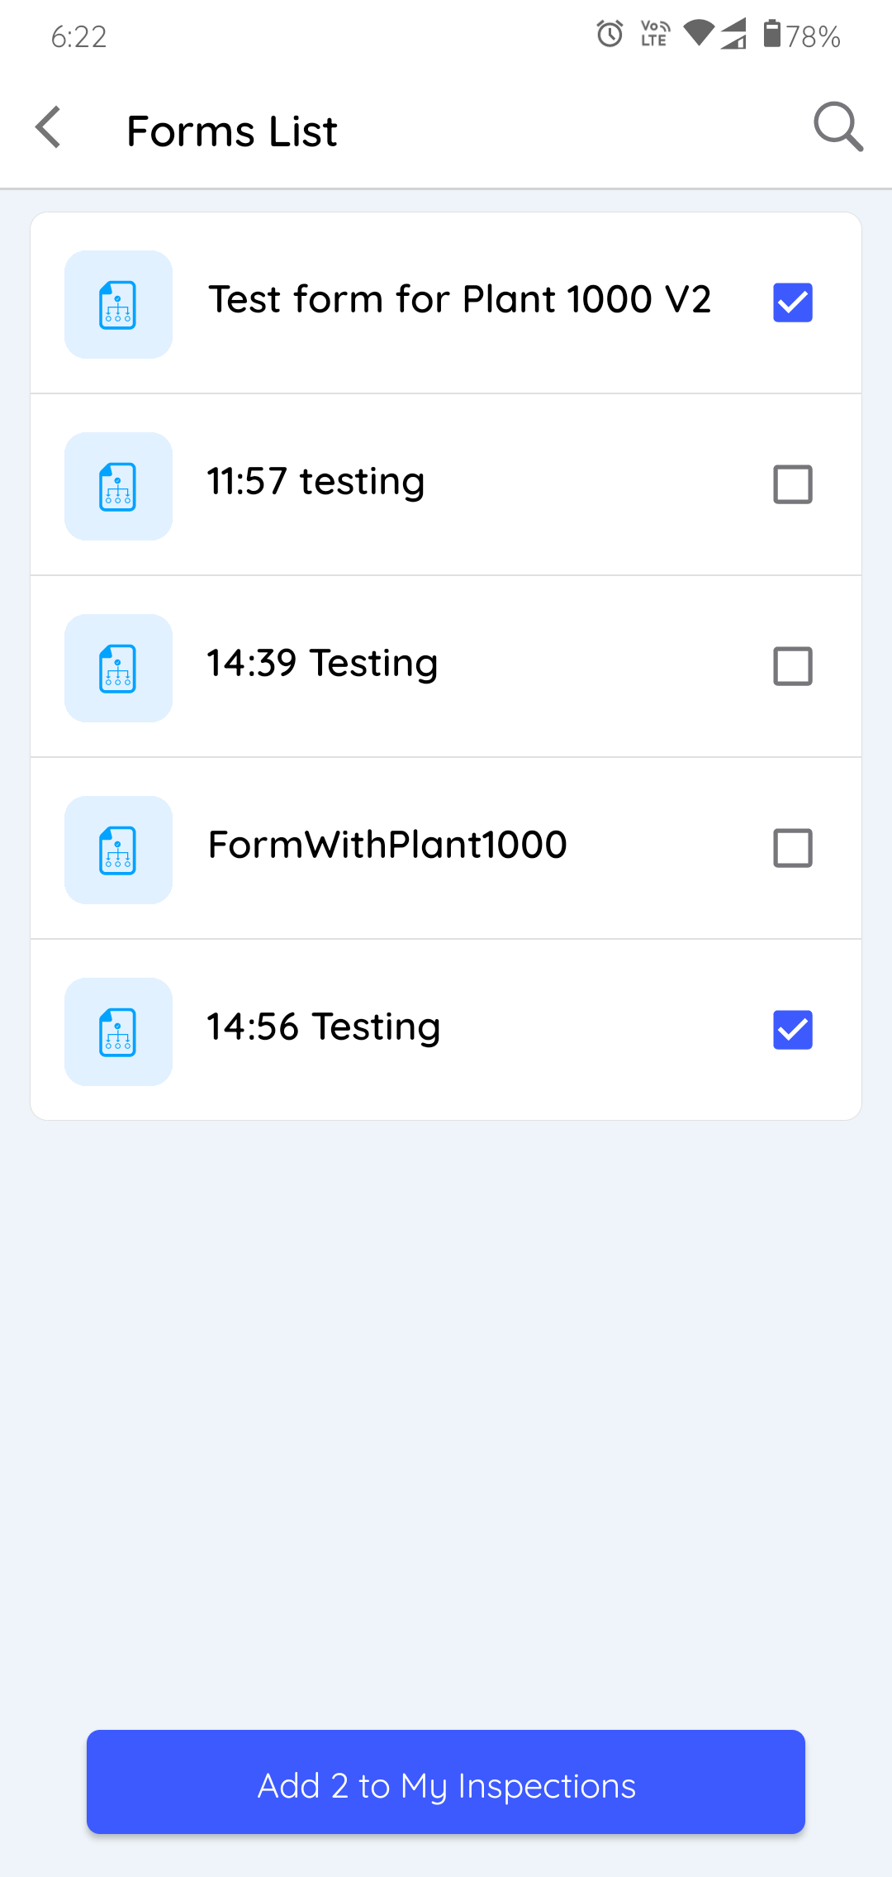This screenshot has width=892, height=1877.
Task: Tap the 14:56 Testing form name
Action: pos(323,1027)
